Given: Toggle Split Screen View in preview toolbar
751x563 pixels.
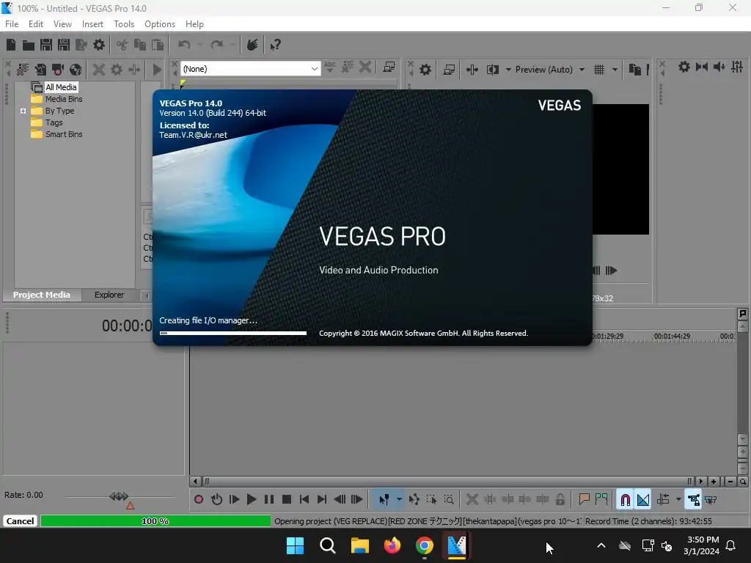Looking at the screenshot, I should tap(492, 70).
